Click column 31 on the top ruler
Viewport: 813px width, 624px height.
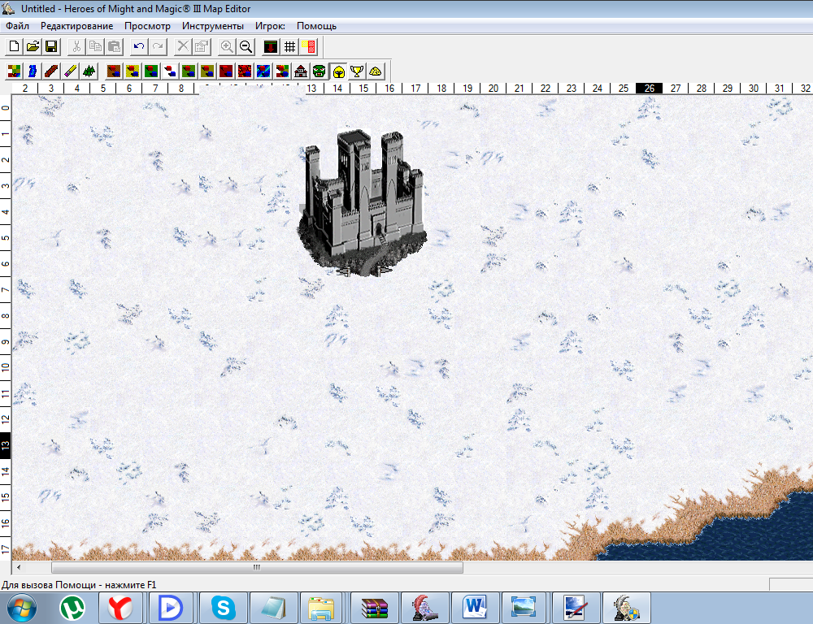[780, 88]
